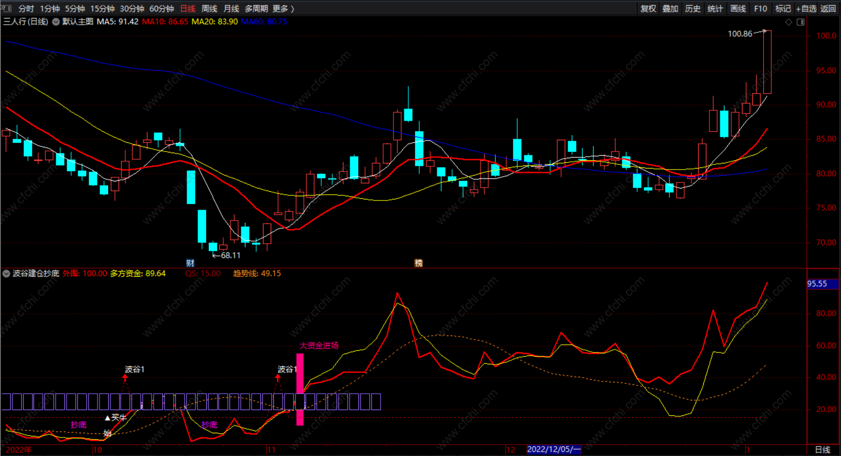Click 日线 label at bottom right
841x456 pixels.
click(x=822, y=450)
